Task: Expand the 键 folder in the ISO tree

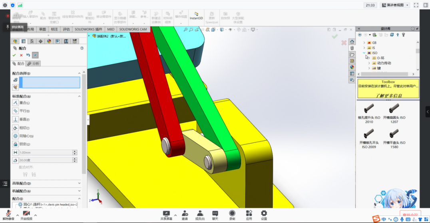Action: point(369,68)
